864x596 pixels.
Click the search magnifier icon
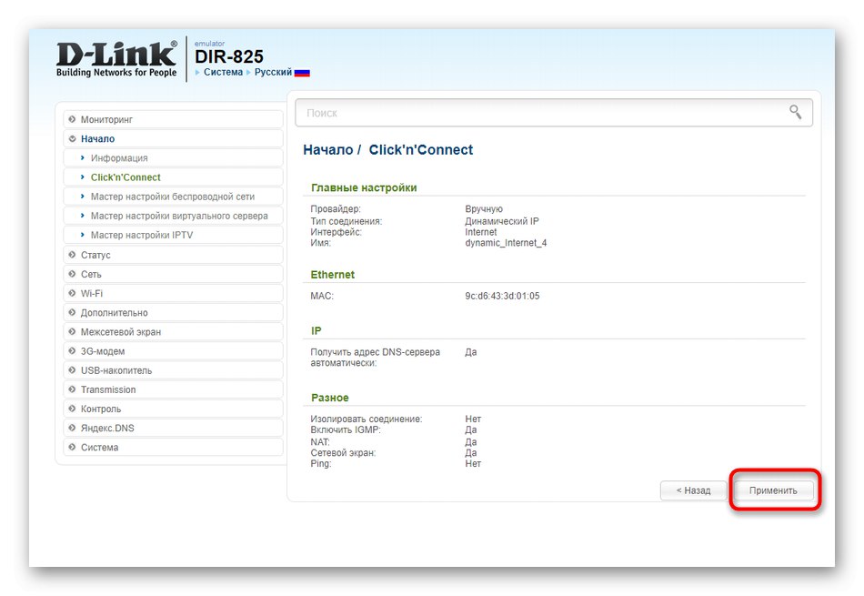(x=795, y=112)
